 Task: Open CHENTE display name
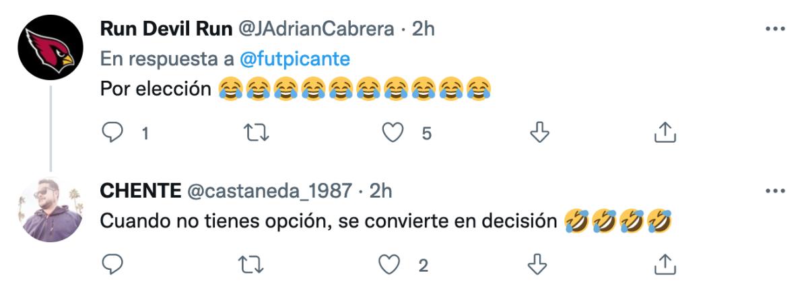point(140,192)
